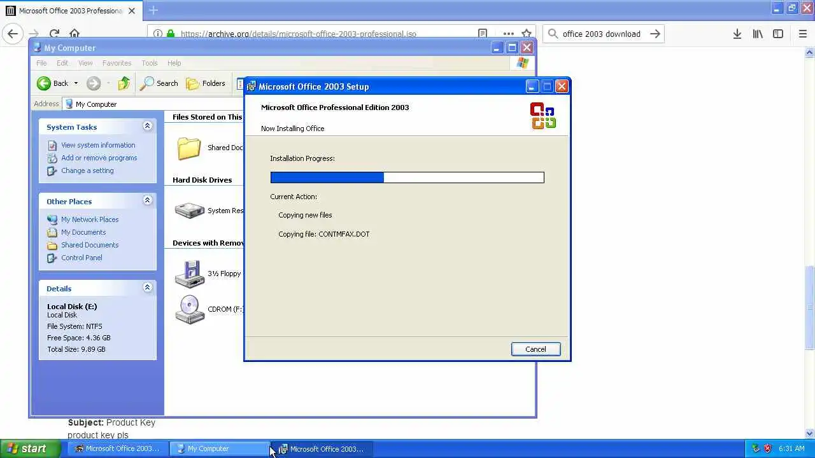815x458 pixels.
Task: Click Add or remove programs link
Action: point(99,158)
